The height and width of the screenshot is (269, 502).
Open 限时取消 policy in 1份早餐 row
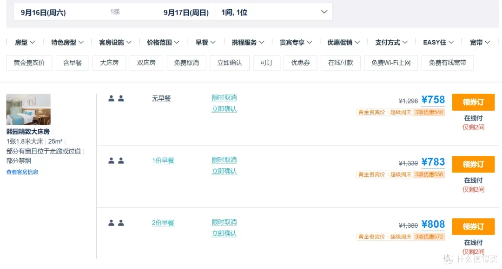pos(224,160)
